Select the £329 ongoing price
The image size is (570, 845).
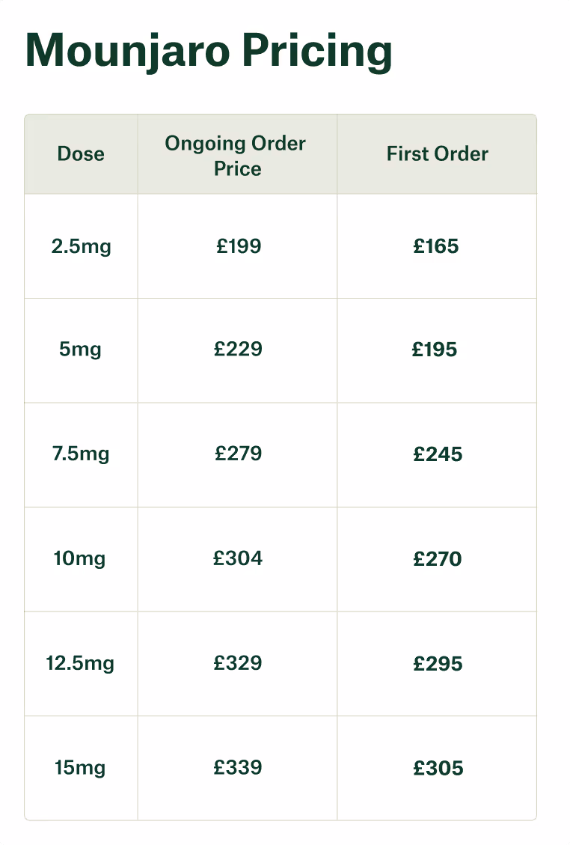pos(238,663)
